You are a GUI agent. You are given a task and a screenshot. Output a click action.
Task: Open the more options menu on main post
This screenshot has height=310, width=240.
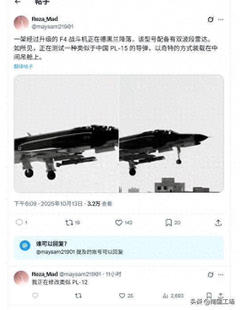tap(221, 19)
